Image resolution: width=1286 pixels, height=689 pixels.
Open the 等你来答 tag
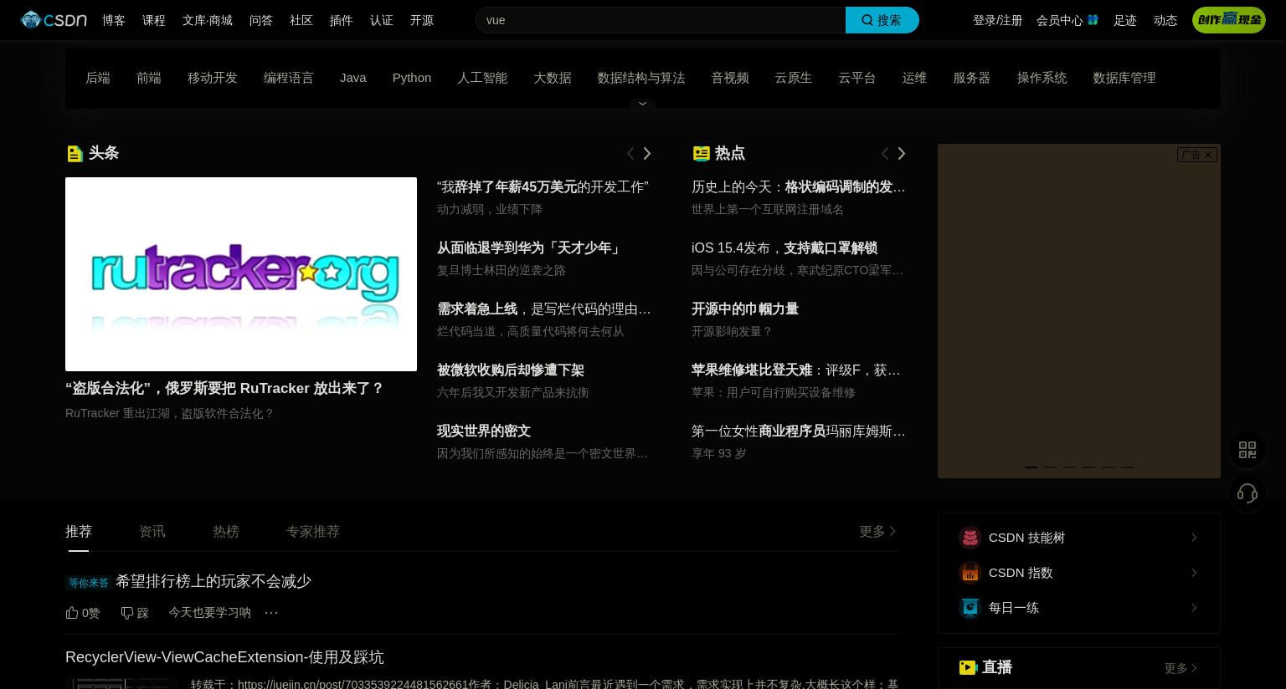[x=89, y=583]
